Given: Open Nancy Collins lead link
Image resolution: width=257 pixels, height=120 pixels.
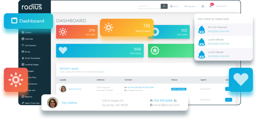Looking at the screenshot, I should (x=75, y=89).
